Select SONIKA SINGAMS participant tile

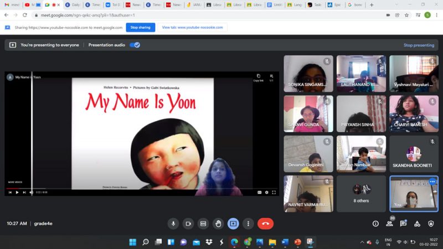[x=308, y=74]
